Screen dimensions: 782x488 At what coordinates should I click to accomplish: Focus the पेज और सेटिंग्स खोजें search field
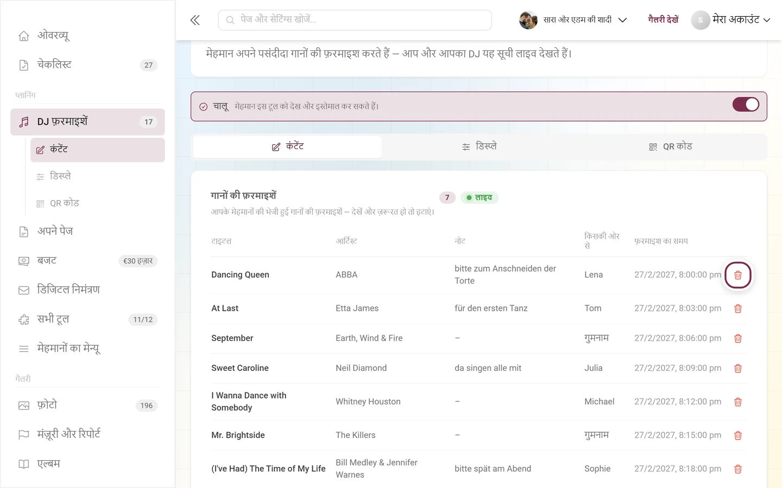pyautogui.click(x=355, y=20)
